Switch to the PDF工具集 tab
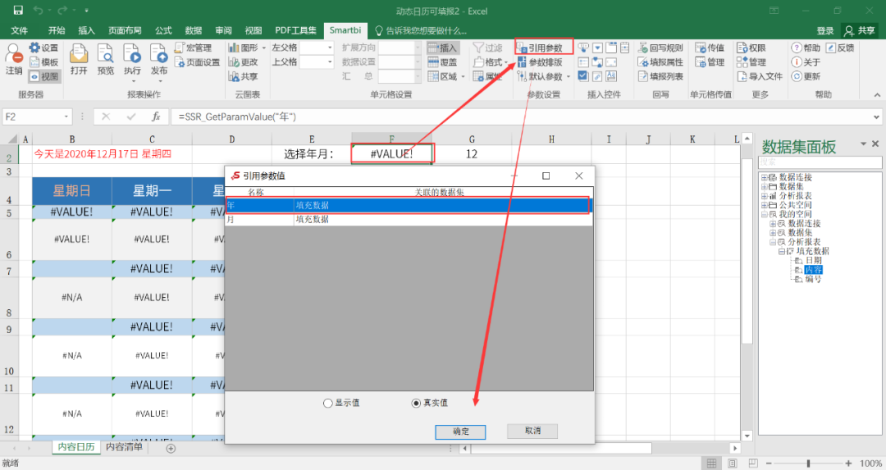 295,30
